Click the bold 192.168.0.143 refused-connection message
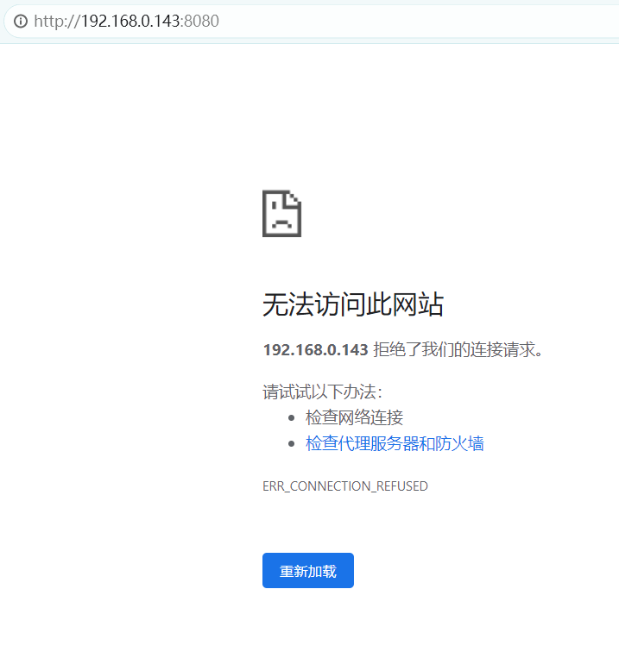Image resolution: width=619 pixels, height=658 pixels. tap(402, 349)
